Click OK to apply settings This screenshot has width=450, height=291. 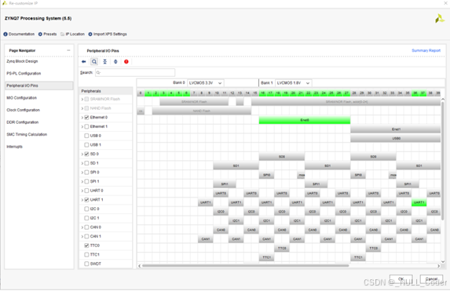pos(401,278)
